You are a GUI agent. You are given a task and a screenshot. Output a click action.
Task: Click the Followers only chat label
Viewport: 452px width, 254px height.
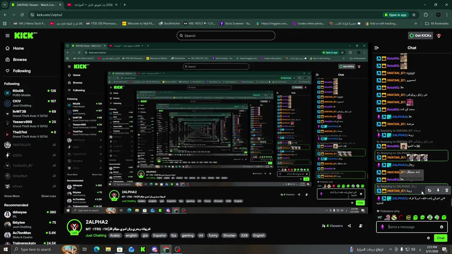coord(388,211)
